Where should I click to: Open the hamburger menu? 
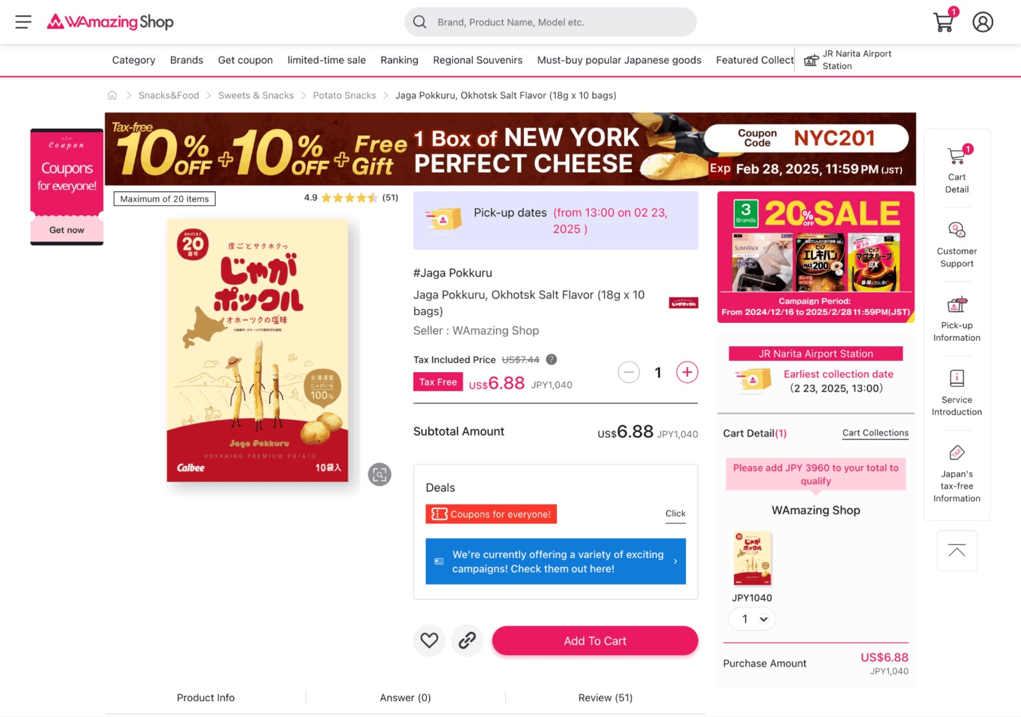[x=23, y=22]
